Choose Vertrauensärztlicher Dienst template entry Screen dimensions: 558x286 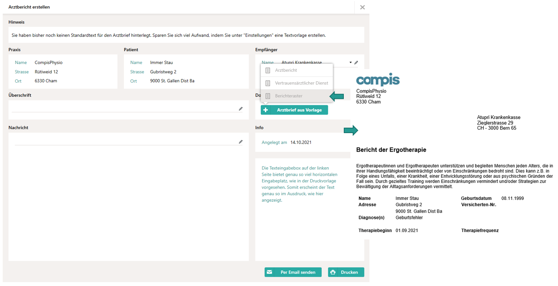302,83
